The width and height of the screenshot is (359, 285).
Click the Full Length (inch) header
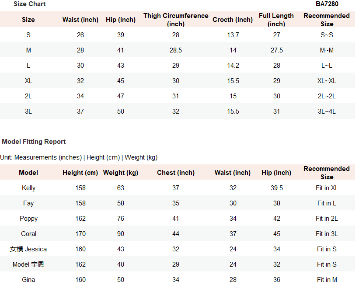pyautogui.click(x=276, y=20)
